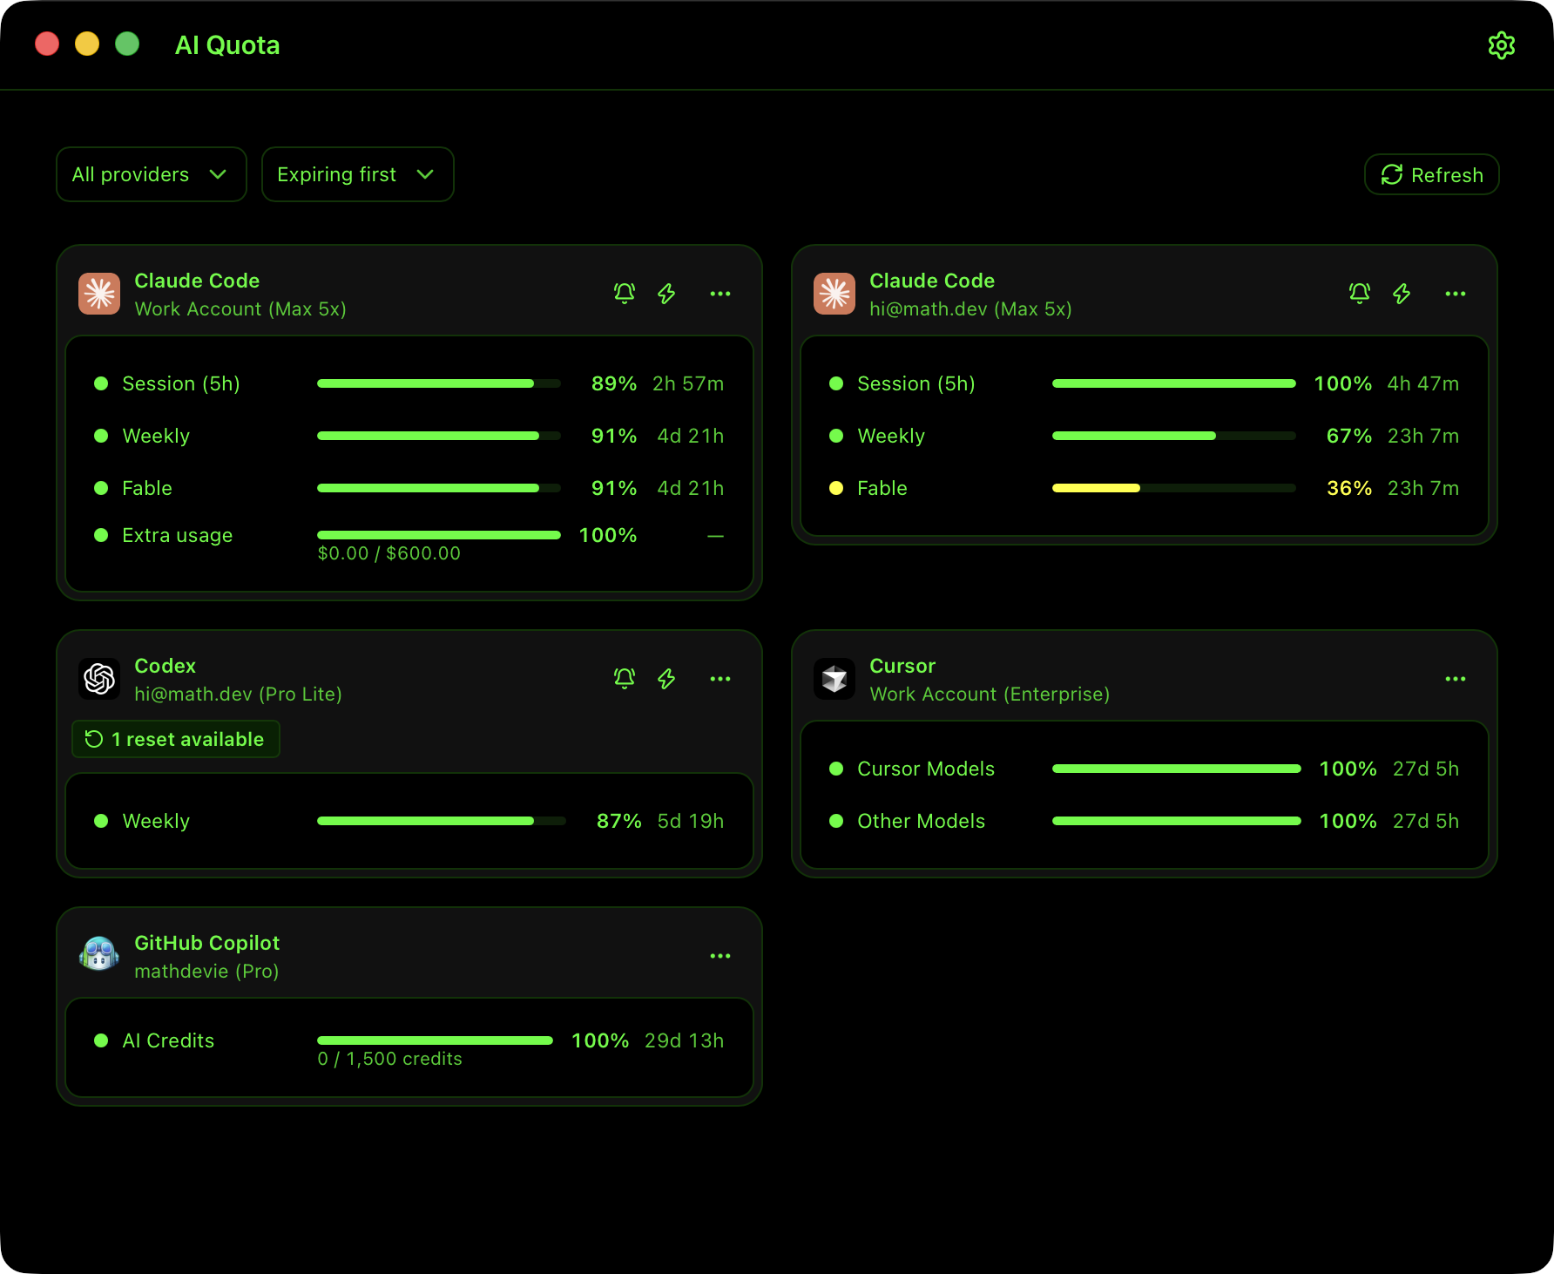Click the "$0.00 / $600.00" usage text

(389, 553)
